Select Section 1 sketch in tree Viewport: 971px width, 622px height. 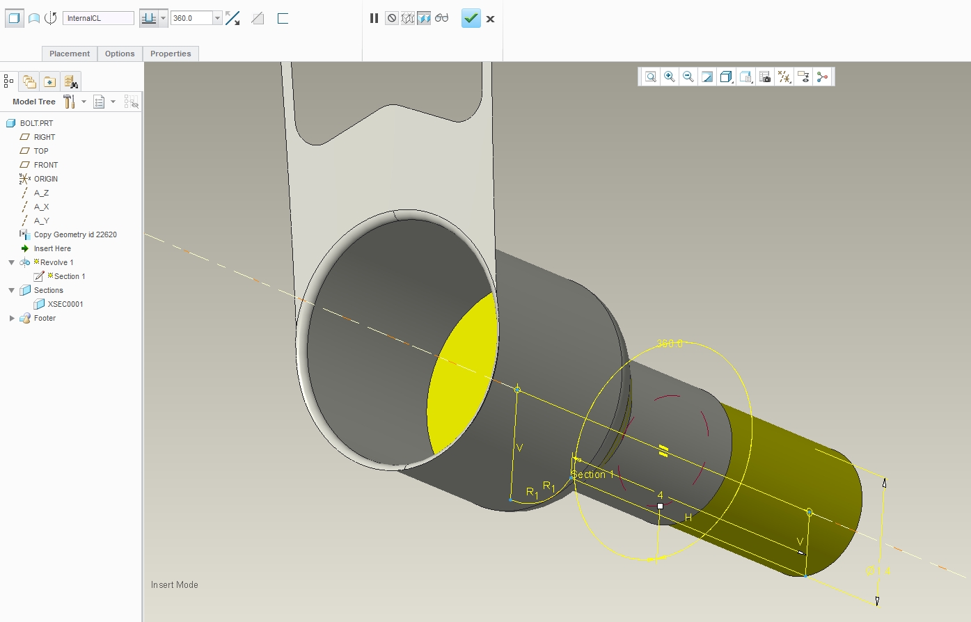pyautogui.click(x=70, y=276)
